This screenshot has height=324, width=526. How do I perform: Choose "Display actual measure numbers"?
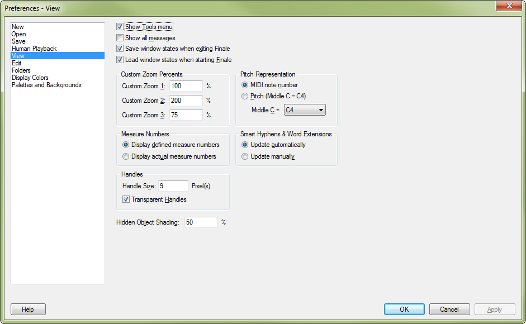(x=126, y=156)
